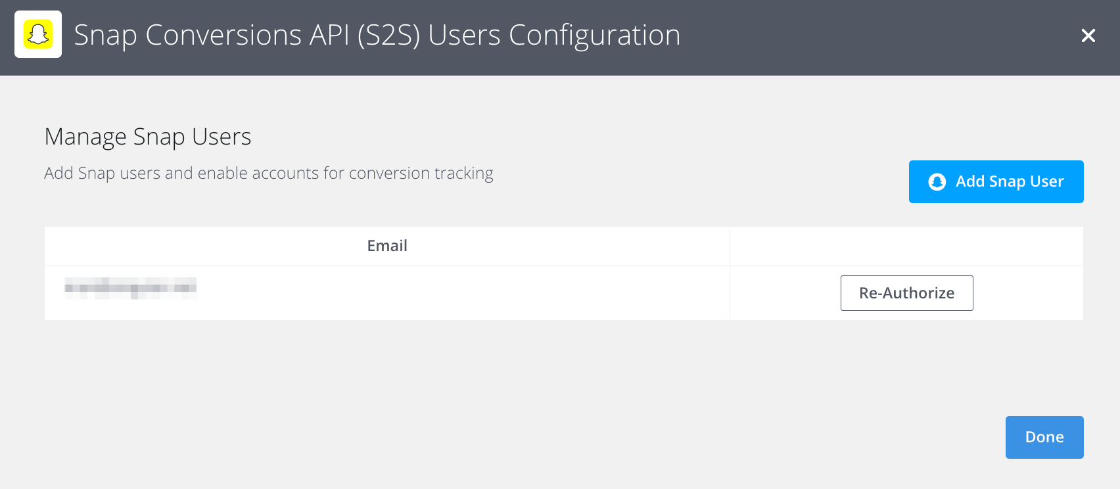Click the ghost icon inside Add Snap User
This screenshot has width=1120, height=489.
coord(937,182)
